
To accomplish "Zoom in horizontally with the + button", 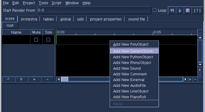I will [190, 79].
